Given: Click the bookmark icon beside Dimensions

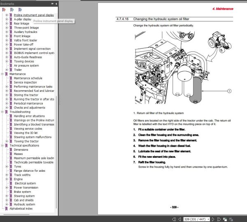Looking at the screenshot, I should click(x=11, y=150).
